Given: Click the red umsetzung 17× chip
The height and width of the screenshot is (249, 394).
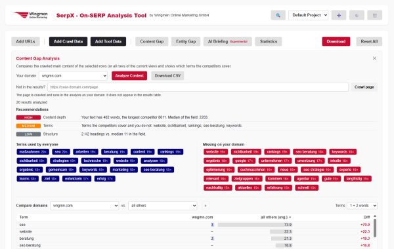Looking at the screenshot, I should pyautogui.click(x=309, y=161).
